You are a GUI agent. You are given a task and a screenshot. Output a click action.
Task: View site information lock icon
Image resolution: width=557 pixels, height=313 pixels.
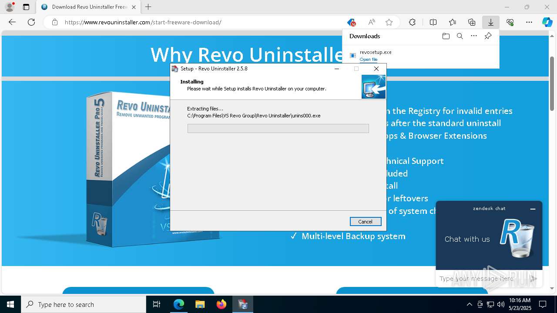(x=55, y=22)
